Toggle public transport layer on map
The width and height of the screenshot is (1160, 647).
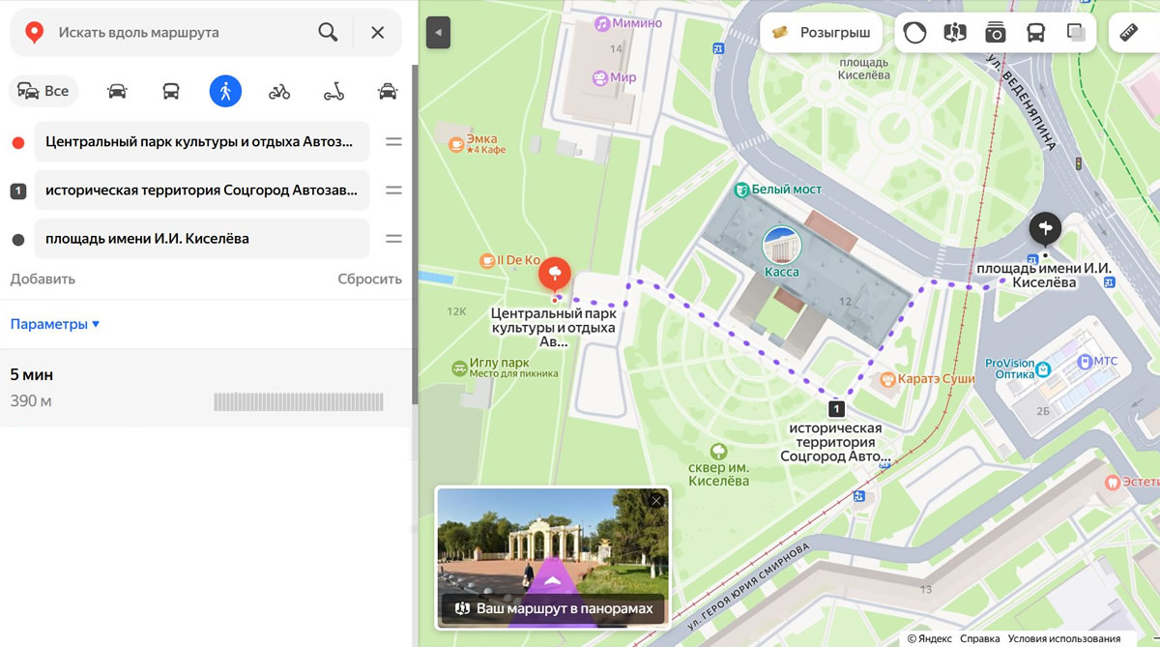click(x=1035, y=33)
